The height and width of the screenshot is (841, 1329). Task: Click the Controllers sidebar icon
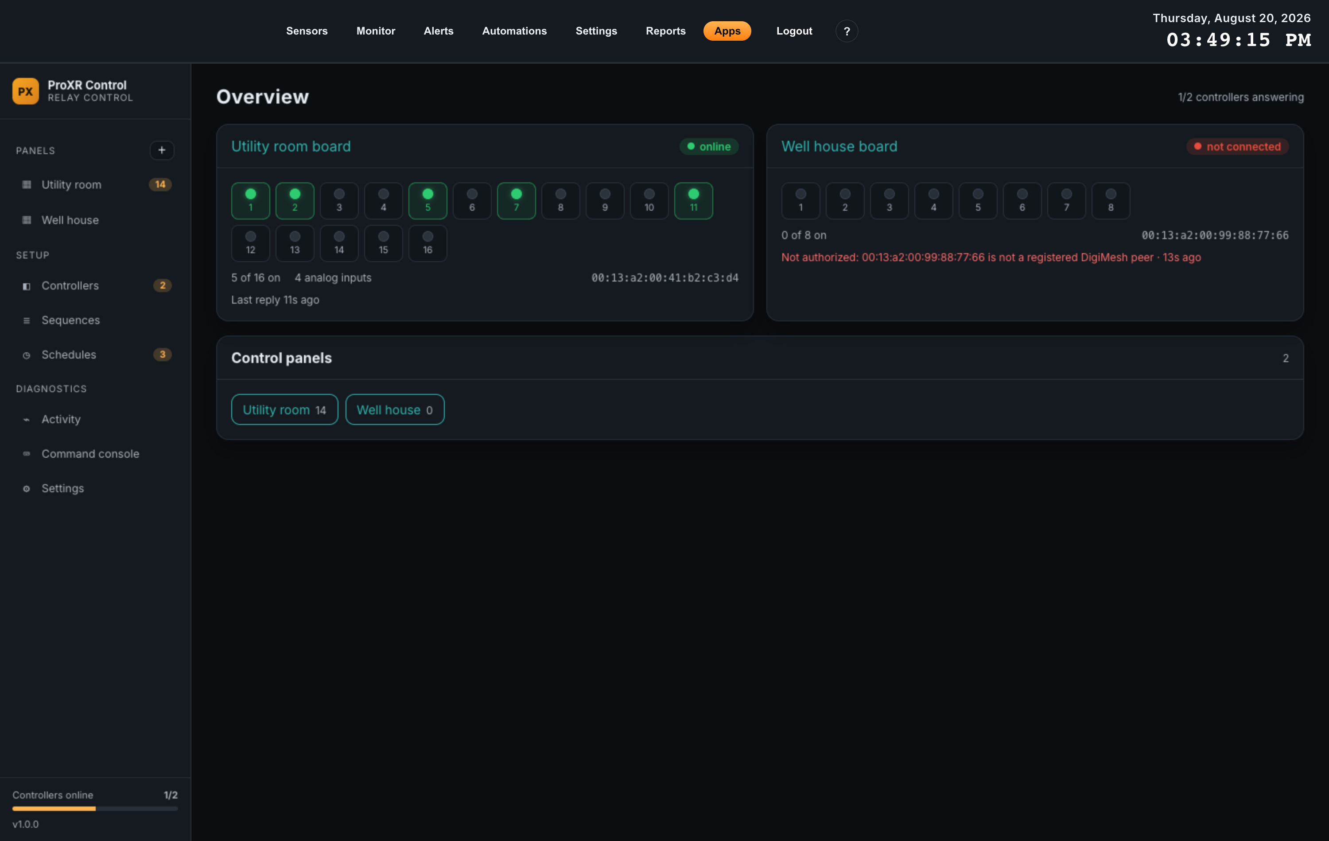click(x=27, y=285)
